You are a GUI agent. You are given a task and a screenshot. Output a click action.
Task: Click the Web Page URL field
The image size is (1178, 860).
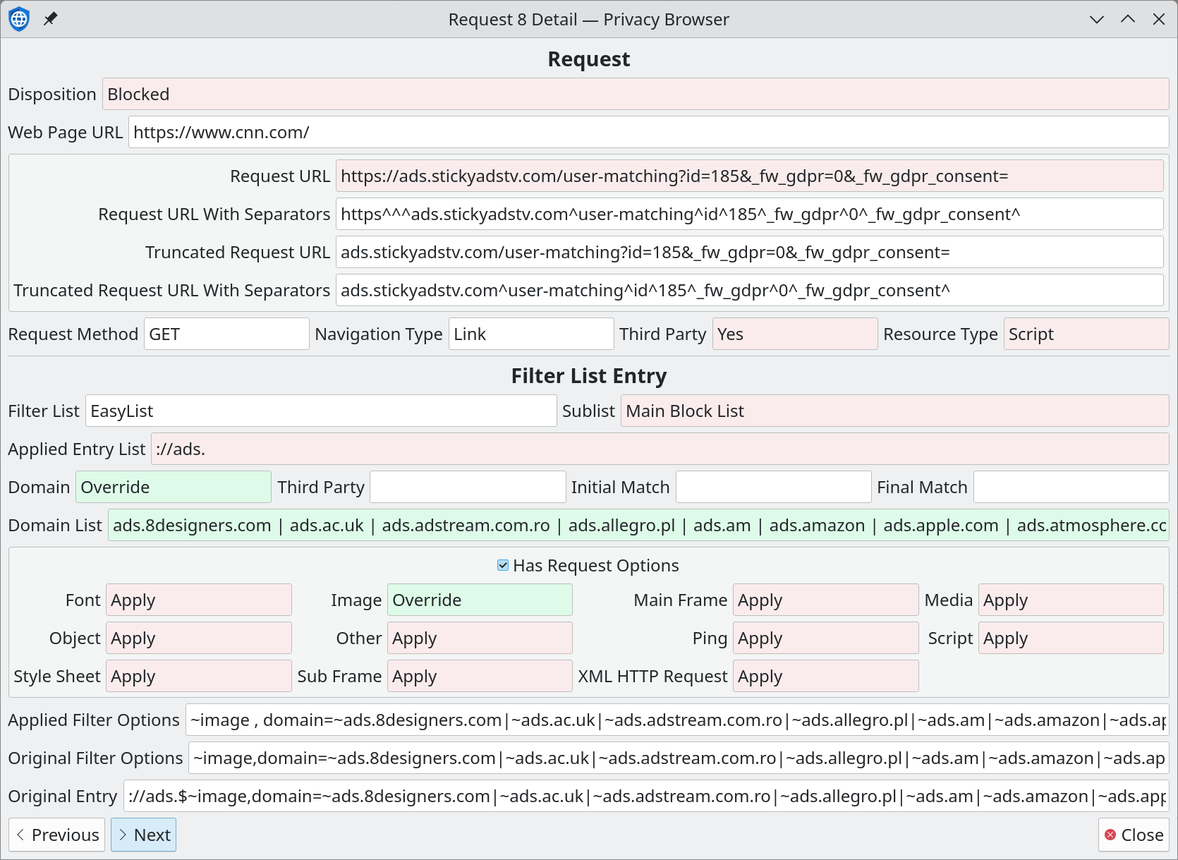coord(648,132)
